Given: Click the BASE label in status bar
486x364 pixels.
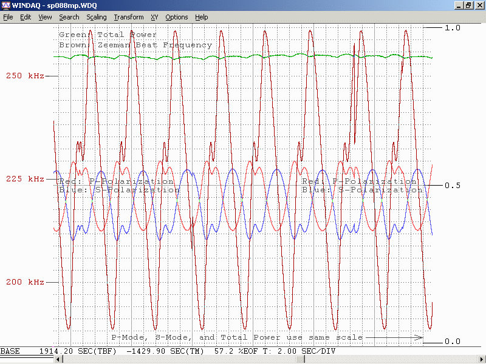Looking at the screenshot, I should point(10,351).
